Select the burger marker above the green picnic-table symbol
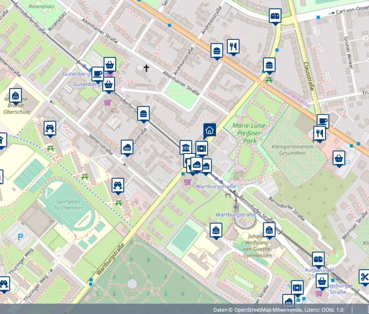Screen dimensions: 369x314 (x=269, y=65)
